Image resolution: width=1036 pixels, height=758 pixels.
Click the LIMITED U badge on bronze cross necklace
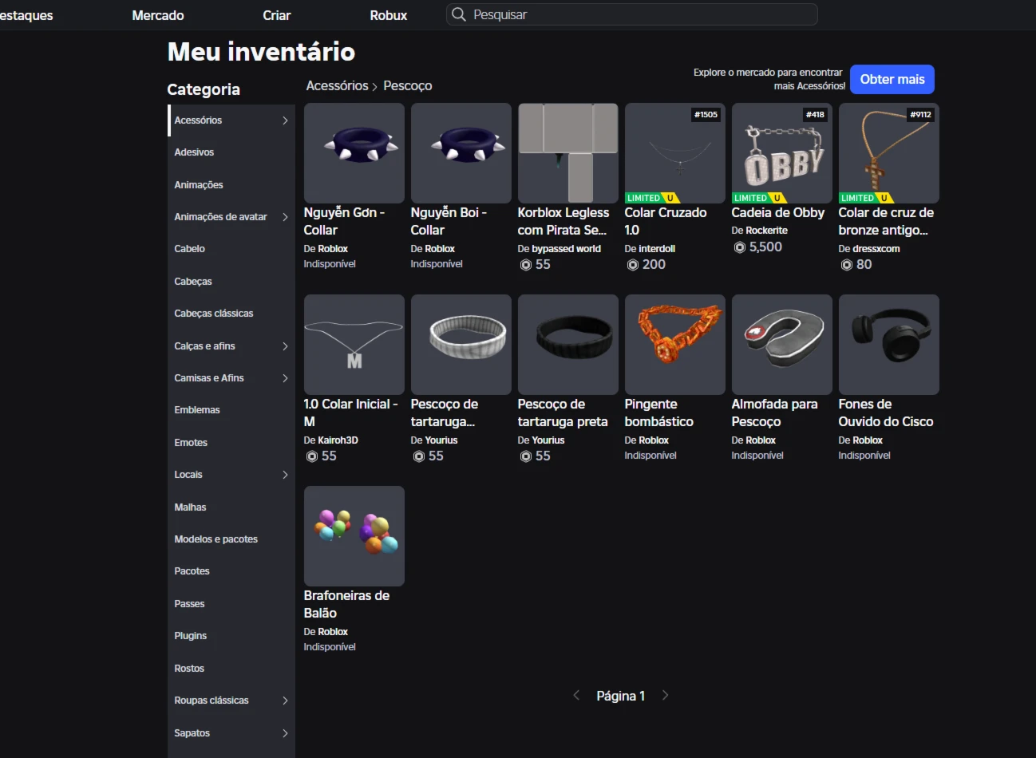point(866,198)
